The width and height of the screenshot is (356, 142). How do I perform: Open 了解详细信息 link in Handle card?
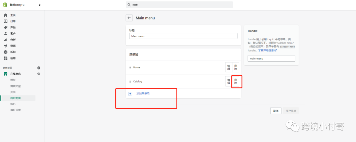pyautogui.click(x=267, y=50)
